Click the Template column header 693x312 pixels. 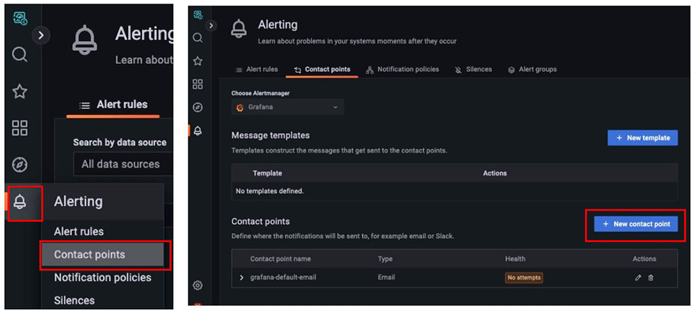pos(267,173)
